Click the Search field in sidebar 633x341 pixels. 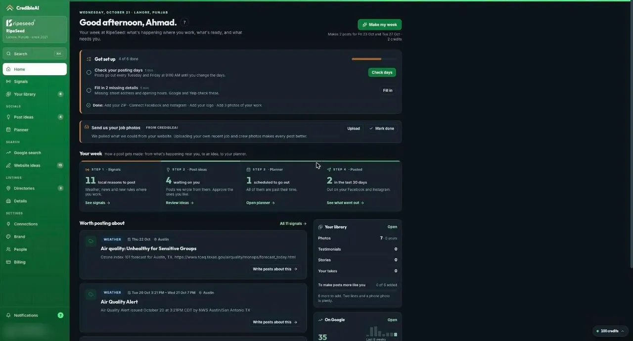35,53
